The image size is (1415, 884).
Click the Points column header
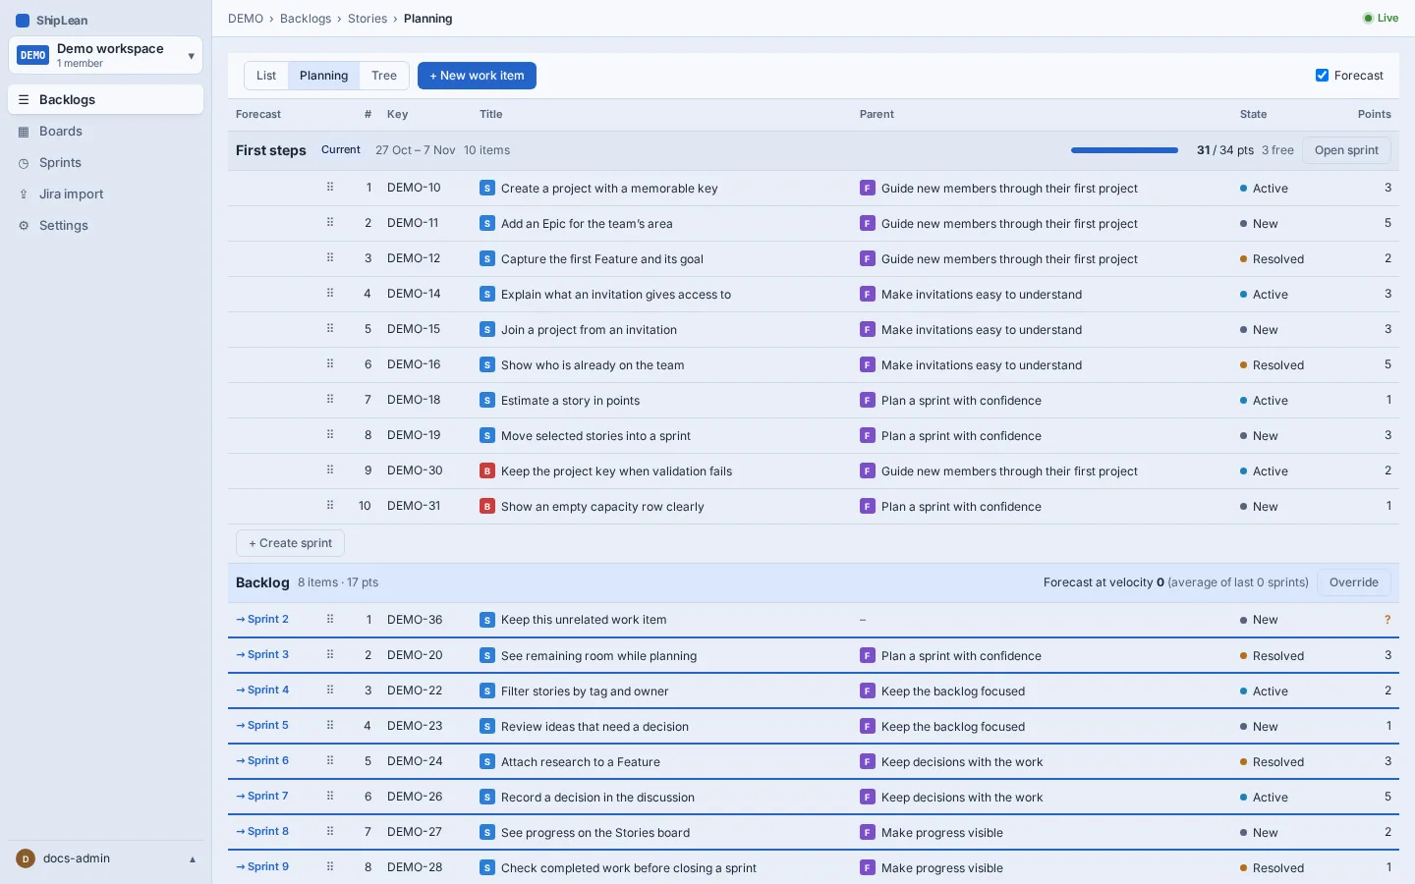point(1375,115)
